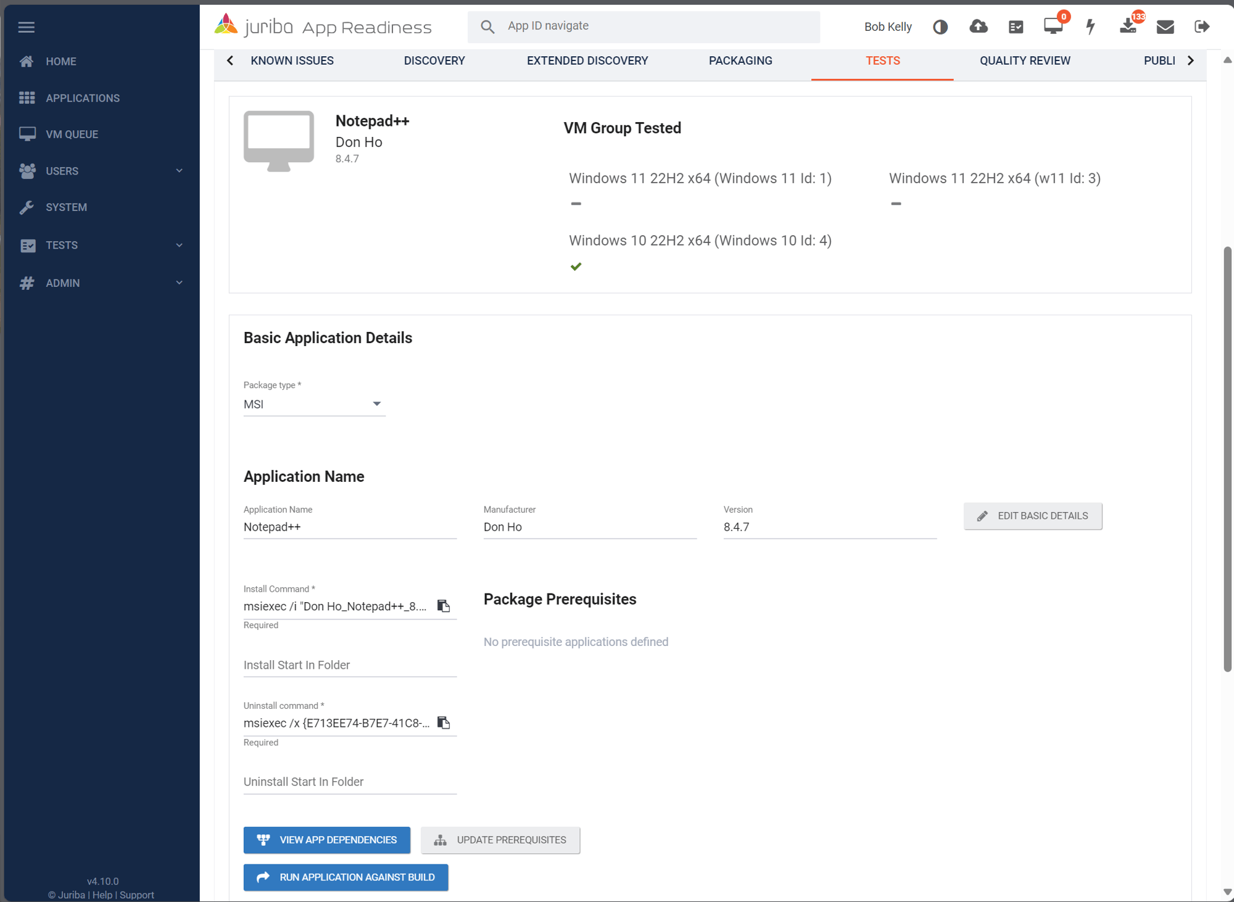The image size is (1234, 902).
Task: Switch to the Known Issues tab
Action: point(292,60)
